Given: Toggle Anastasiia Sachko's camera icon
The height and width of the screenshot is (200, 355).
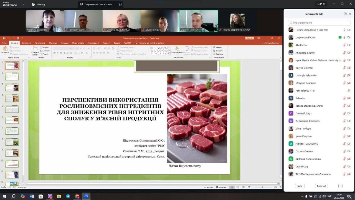Looking at the screenshot, I should click(349, 53).
